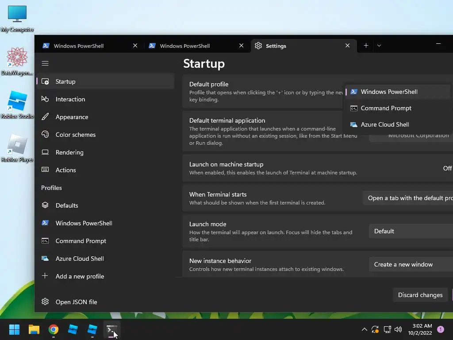This screenshot has width=453, height=340.
Task: Close the second Windows PowerShell tab
Action: click(242, 46)
